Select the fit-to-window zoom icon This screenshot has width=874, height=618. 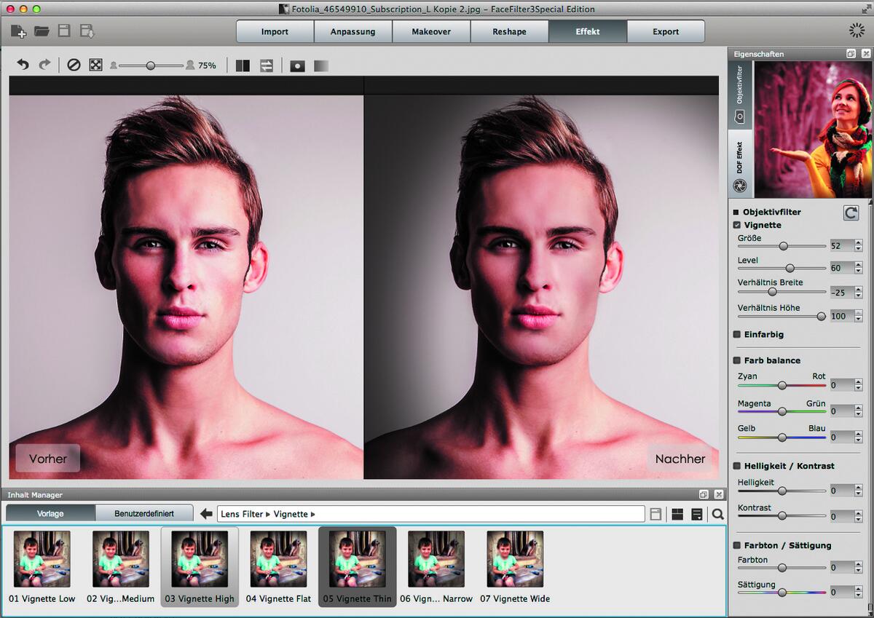click(x=95, y=65)
